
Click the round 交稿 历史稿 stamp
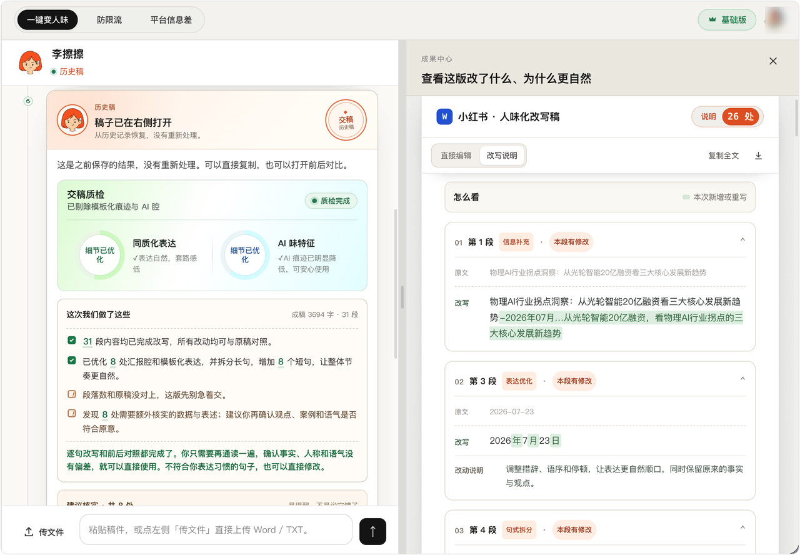pyautogui.click(x=346, y=121)
